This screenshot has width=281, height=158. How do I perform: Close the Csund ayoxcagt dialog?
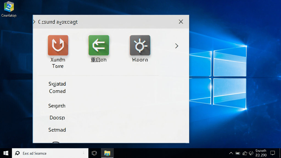click(181, 22)
